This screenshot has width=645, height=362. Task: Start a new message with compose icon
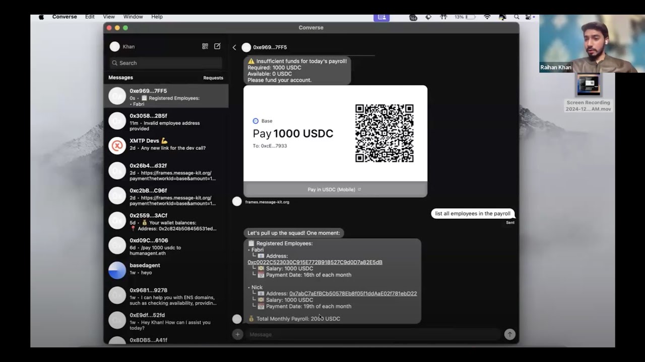click(x=217, y=46)
